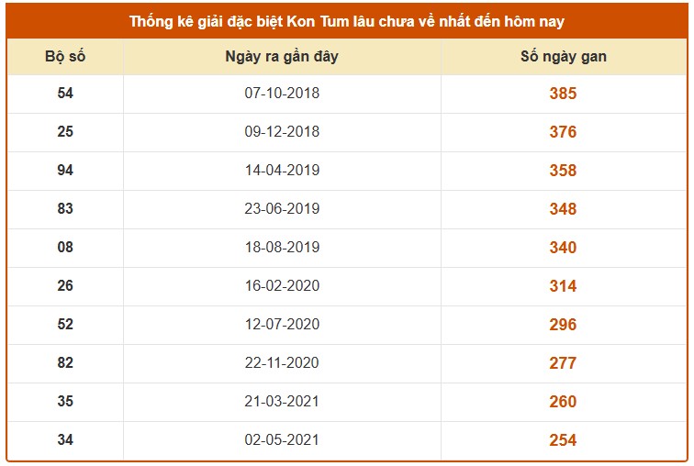
Task: Click the orange value 376
Action: coord(563,132)
